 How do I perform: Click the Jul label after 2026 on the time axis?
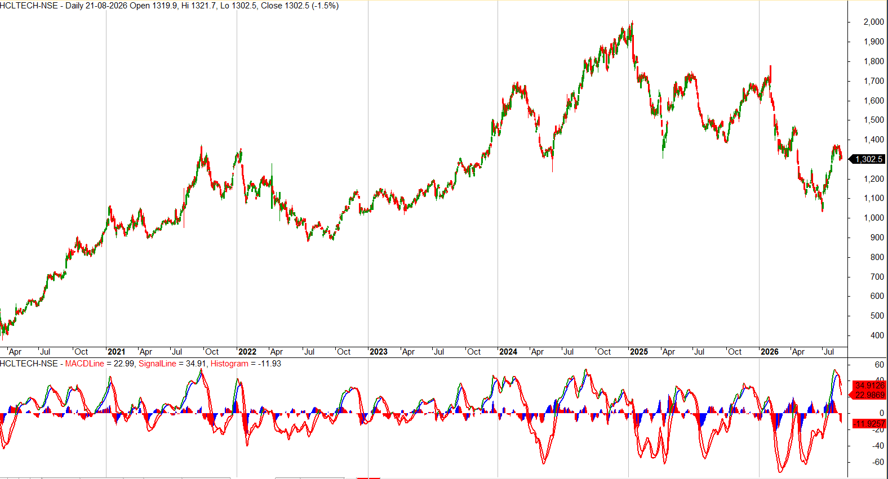(829, 352)
